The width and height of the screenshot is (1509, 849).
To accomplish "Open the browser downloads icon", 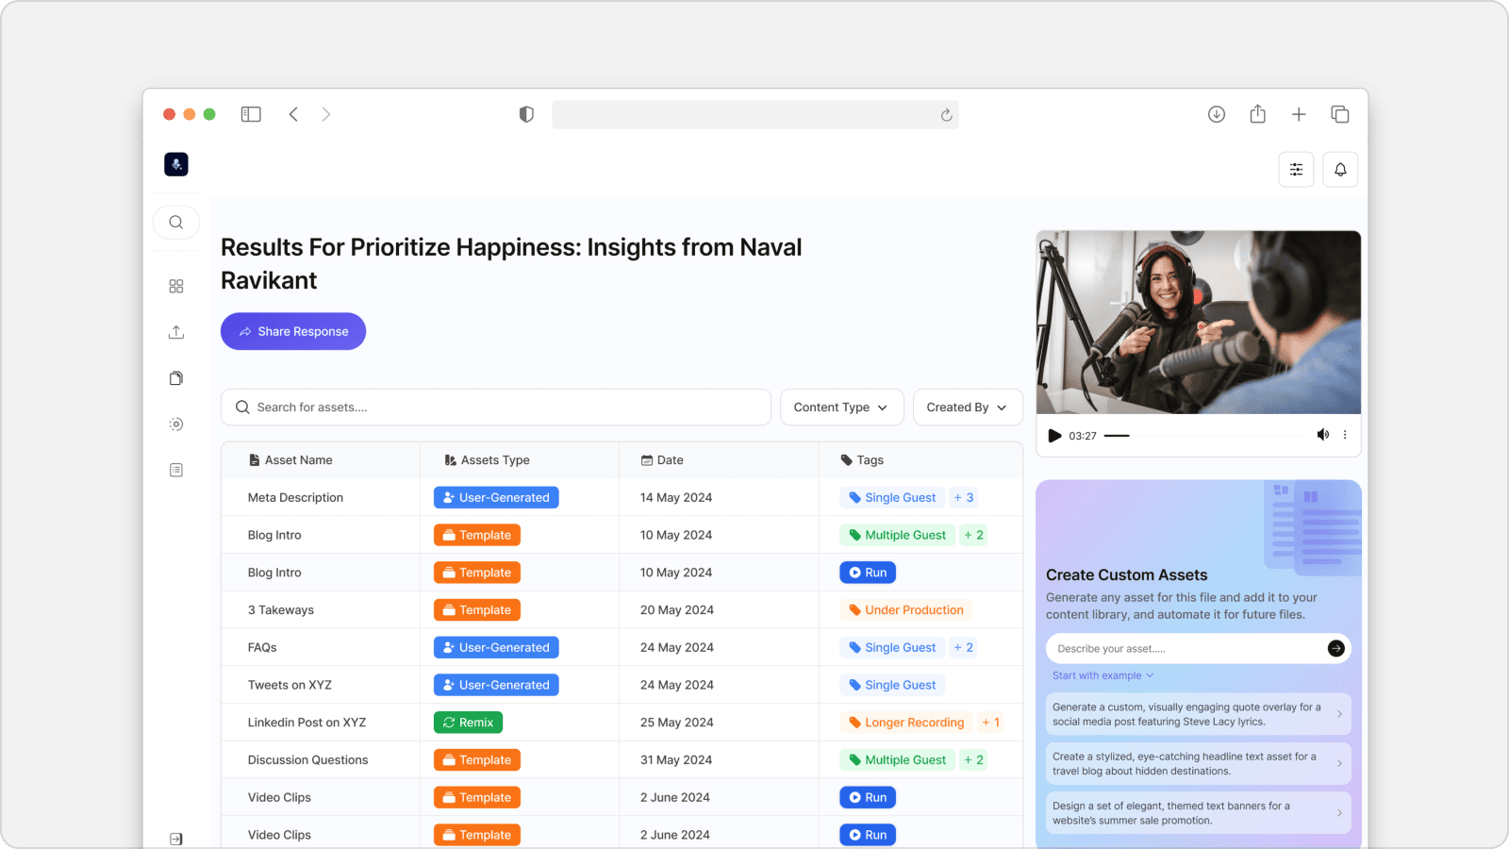I will click(1217, 114).
